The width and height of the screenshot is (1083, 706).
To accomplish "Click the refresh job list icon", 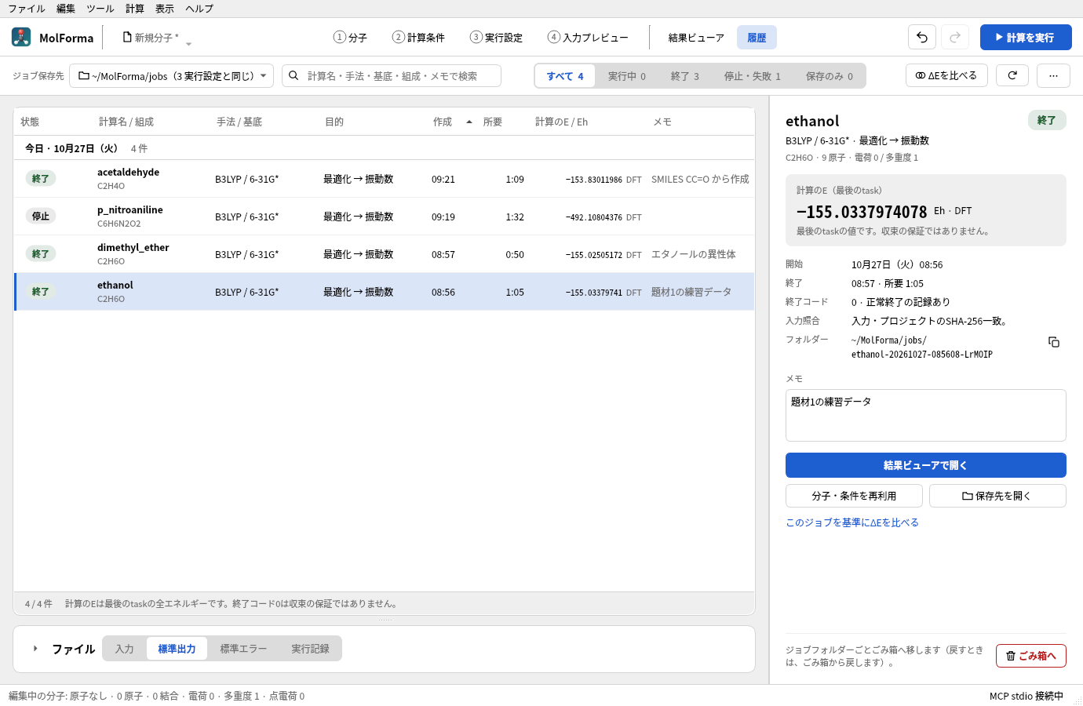I will (x=1012, y=75).
